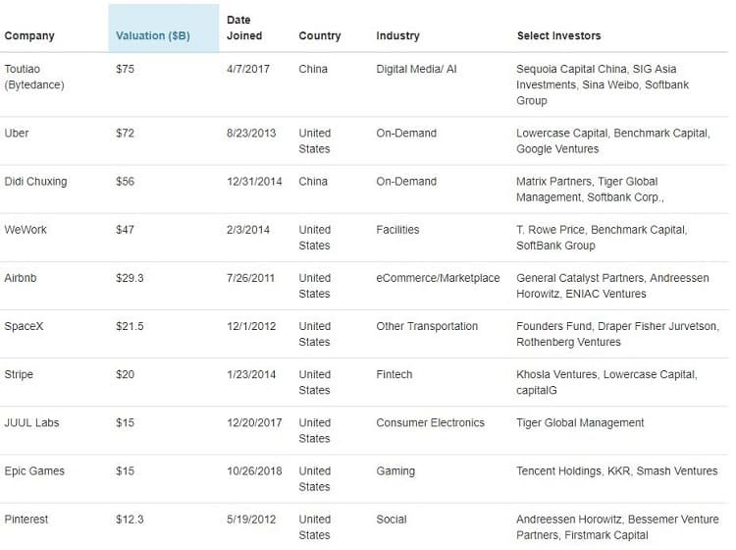Click the Consumer Electronics industry cell
Image resolution: width=736 pixels, height=550 pixels.
point(430,422)
